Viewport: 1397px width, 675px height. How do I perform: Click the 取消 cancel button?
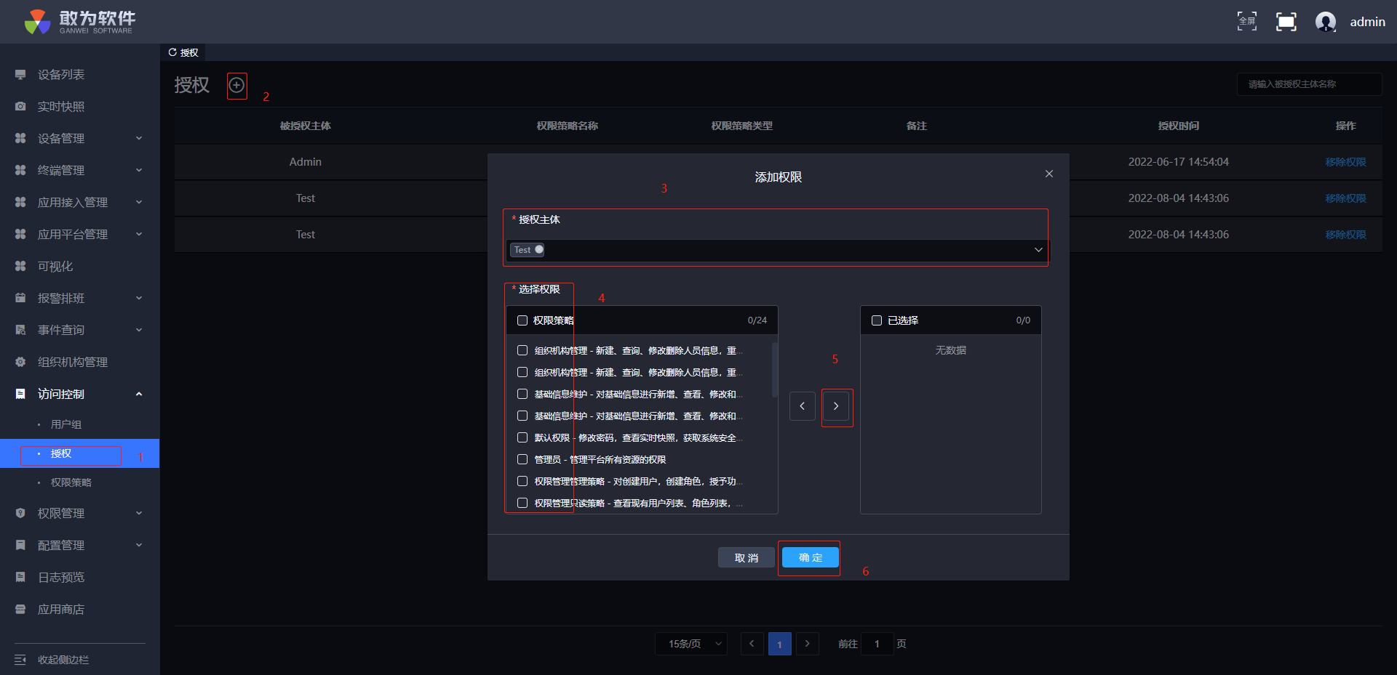coord(746,557)
